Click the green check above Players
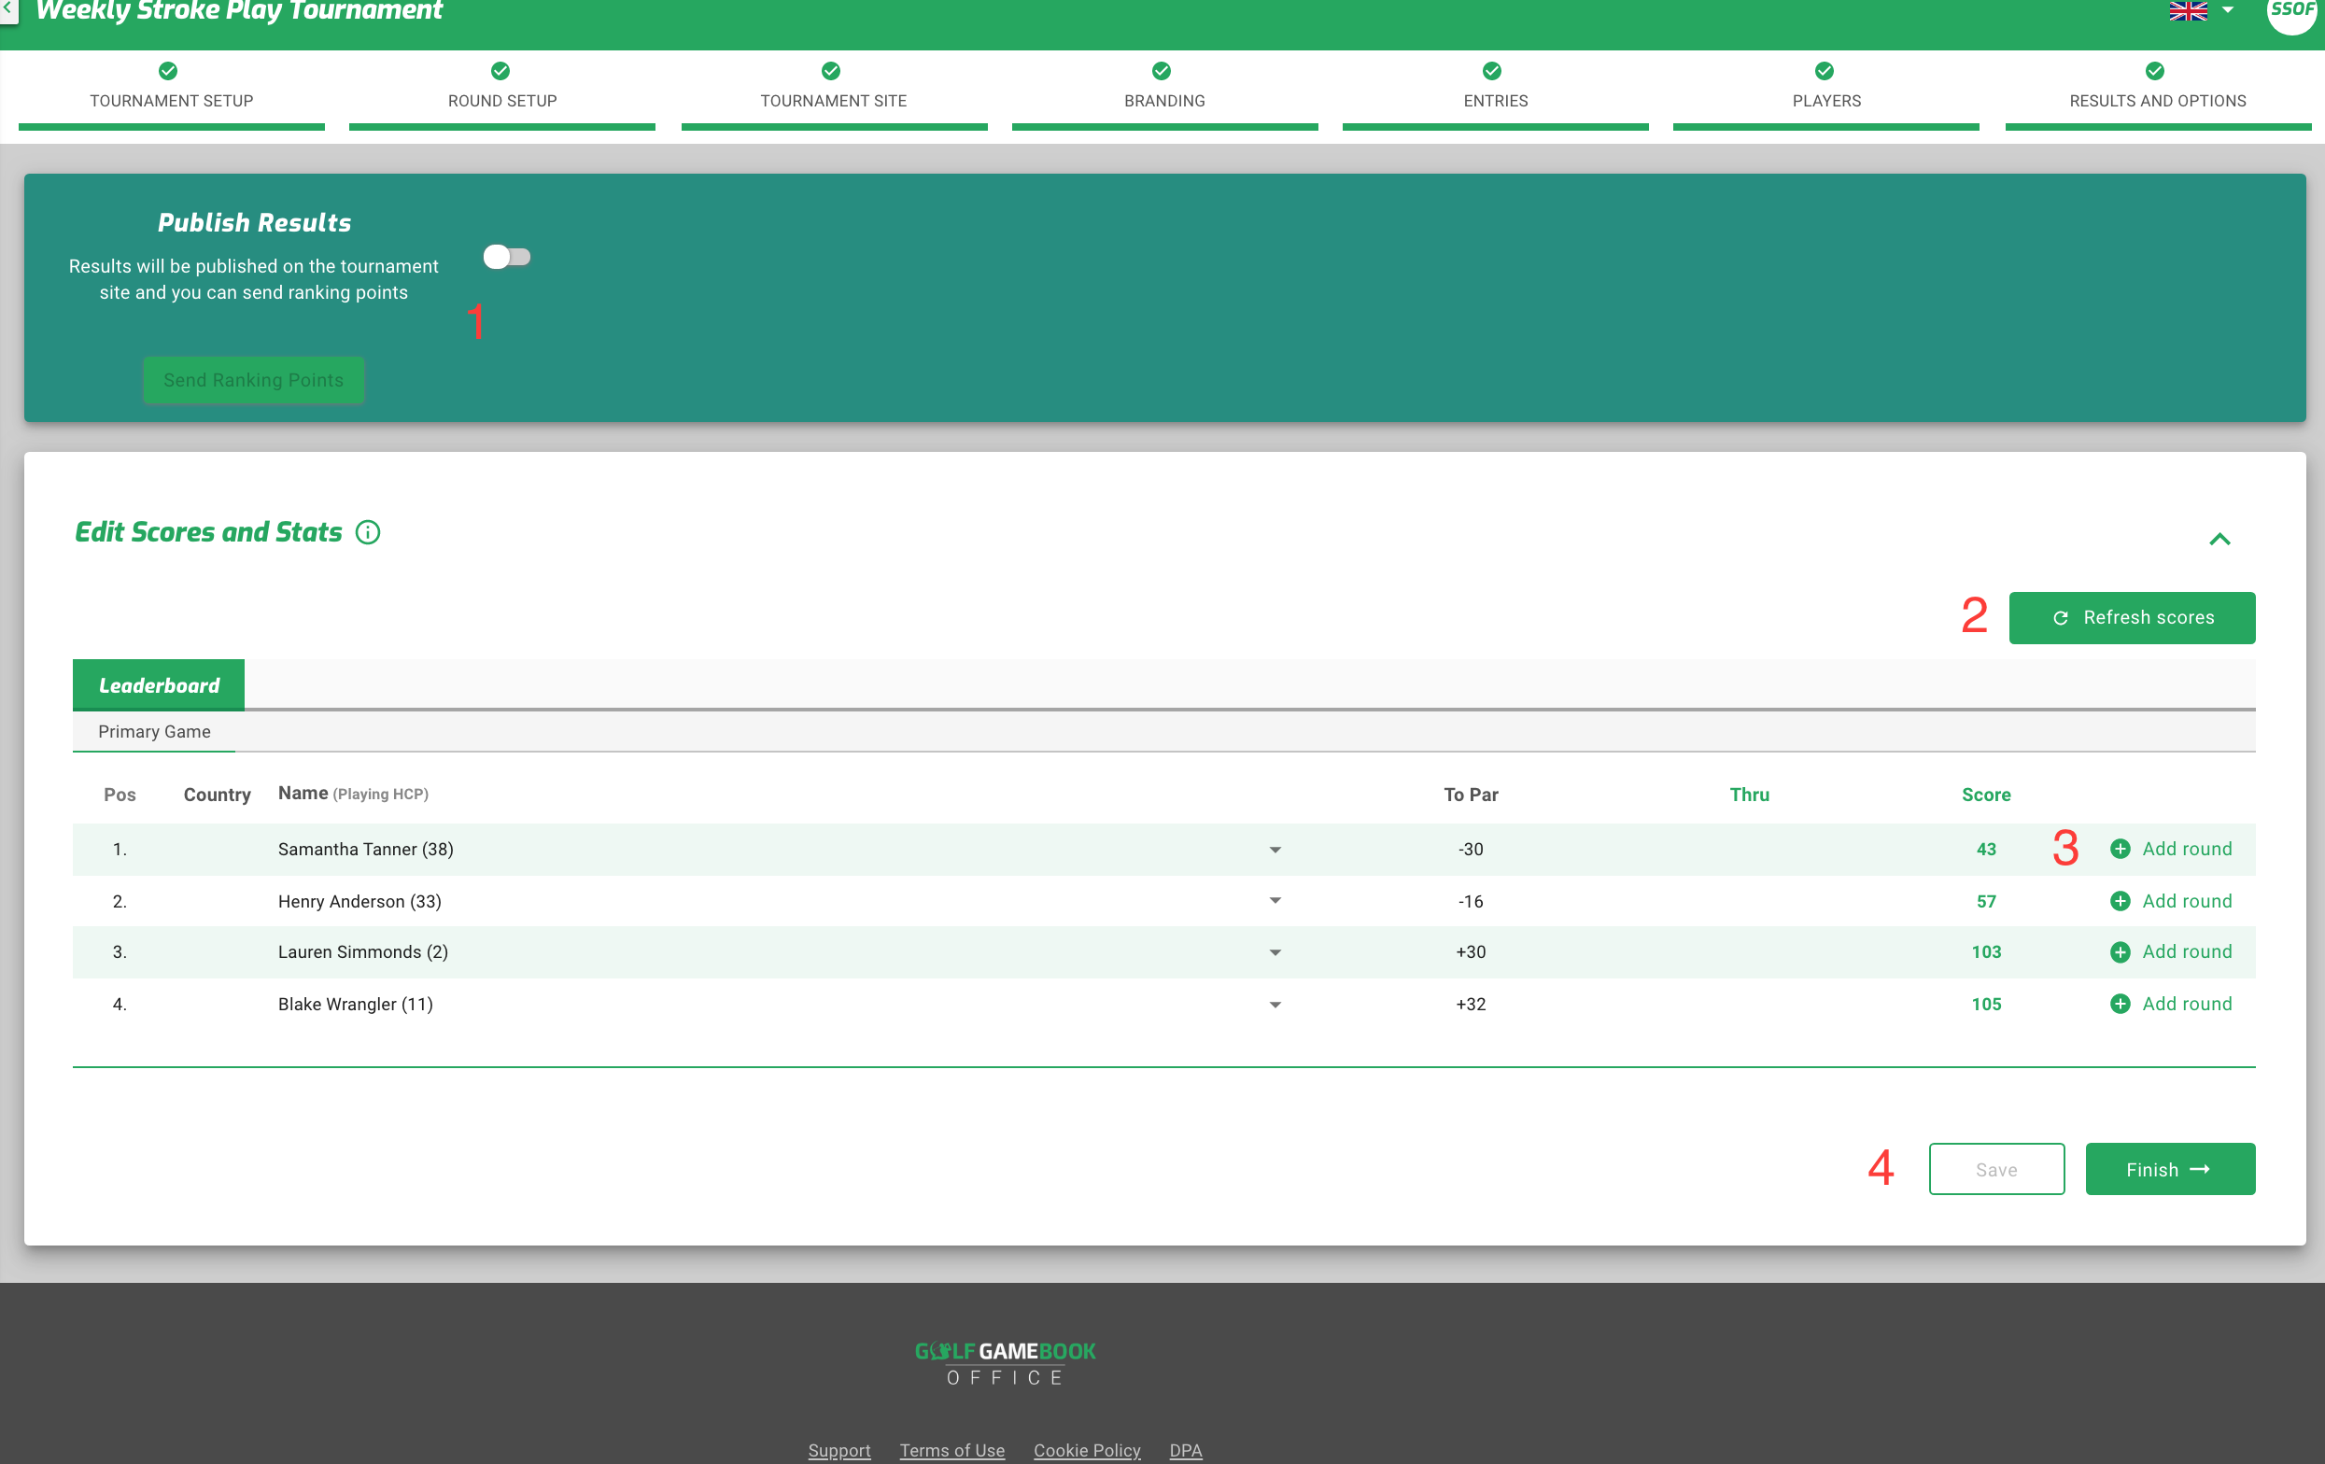 click(1824, 71)
